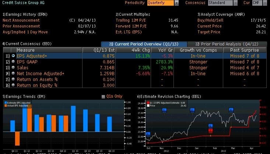Open Analyst Coverage (ANR) section
The width and height of the screenshot is (270, 154).
pyautogui.click(x=221, y=14)
